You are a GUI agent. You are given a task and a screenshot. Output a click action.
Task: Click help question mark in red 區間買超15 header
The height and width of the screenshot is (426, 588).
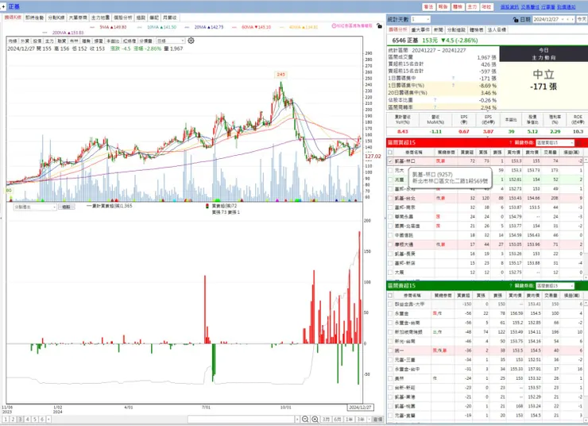click(x=510, y=142)
